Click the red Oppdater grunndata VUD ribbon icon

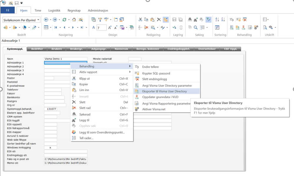[244, 28]
